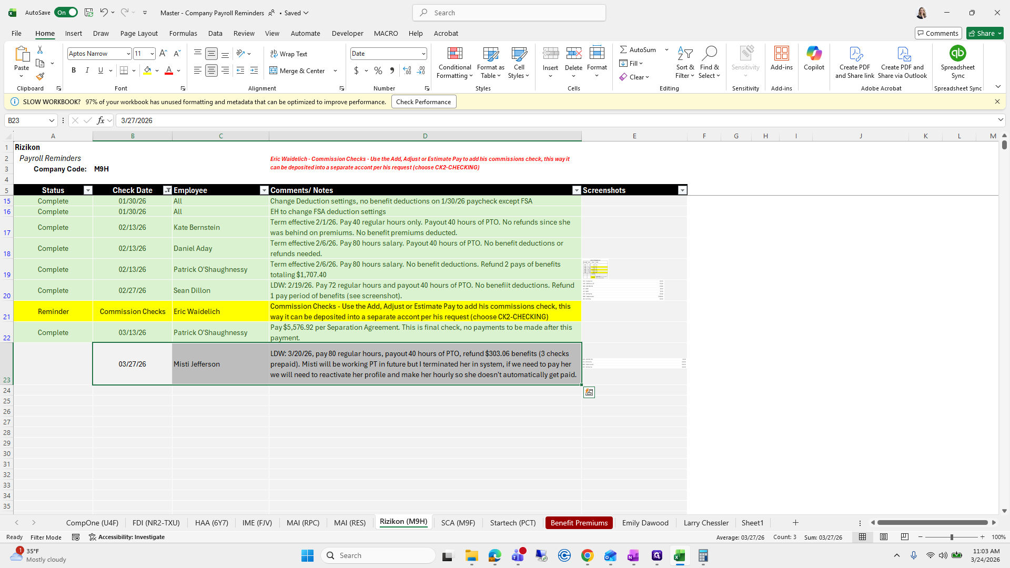Open the Date number format dropdown
The image size is (1010, 568).
tap(423, 54)
